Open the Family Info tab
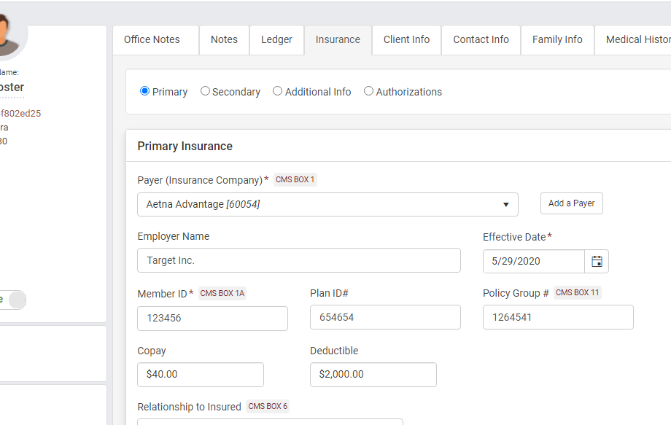 click(x=557, y=40)
